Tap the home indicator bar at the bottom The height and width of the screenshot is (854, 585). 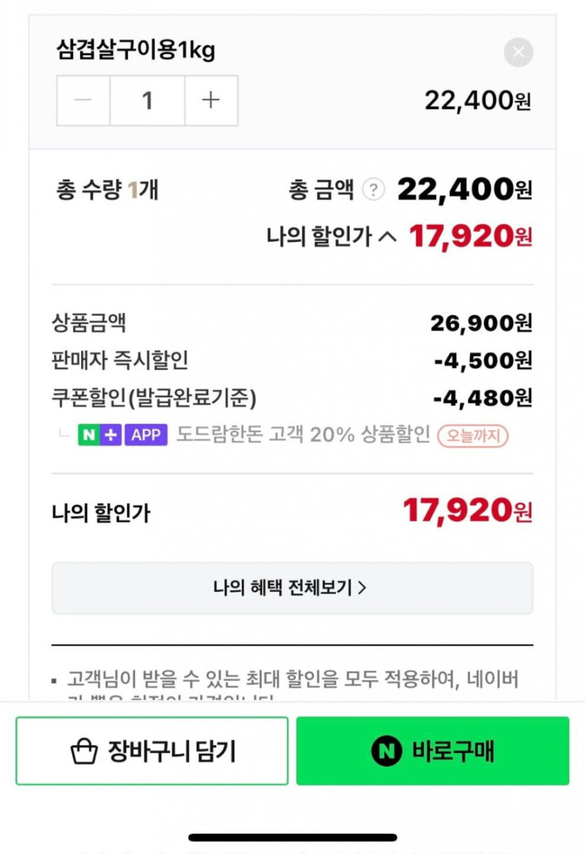click(x=292, y=837)
